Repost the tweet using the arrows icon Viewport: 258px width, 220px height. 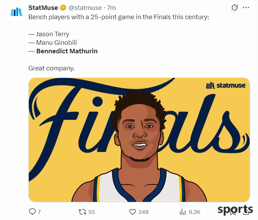point(82,212)
